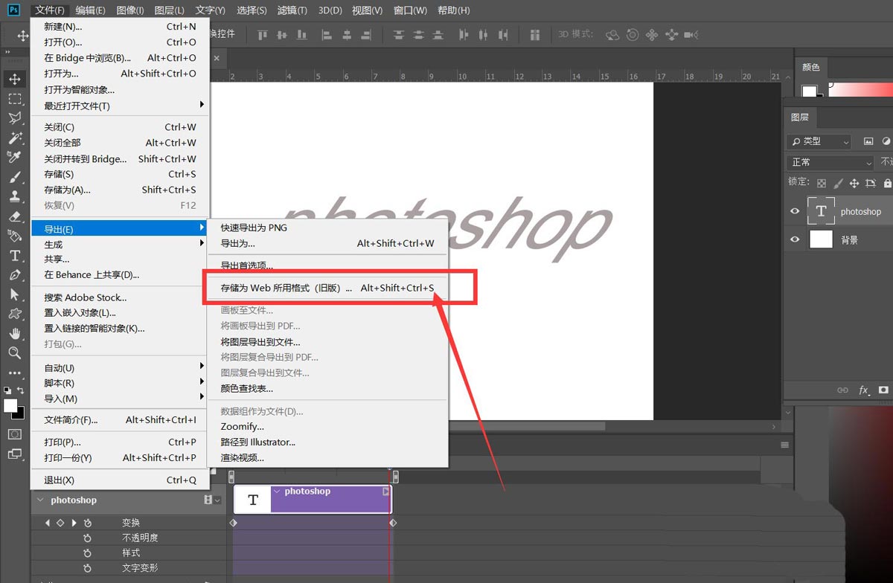Open the 编辑 menu
This screenshot has width=893, height=583.
(x=90, y=10)
